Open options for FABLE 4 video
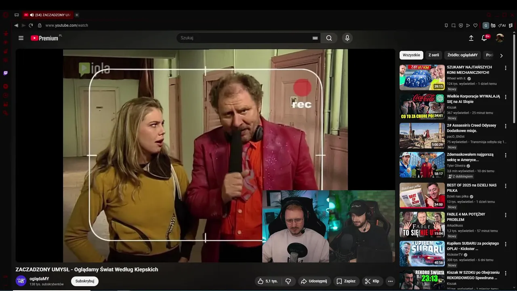This screenshot has width=517, height=291. click(506, 215)
